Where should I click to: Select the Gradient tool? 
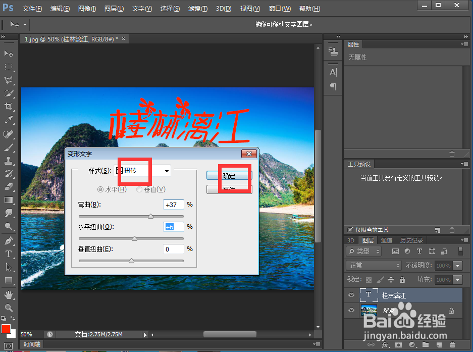[9, 200]
